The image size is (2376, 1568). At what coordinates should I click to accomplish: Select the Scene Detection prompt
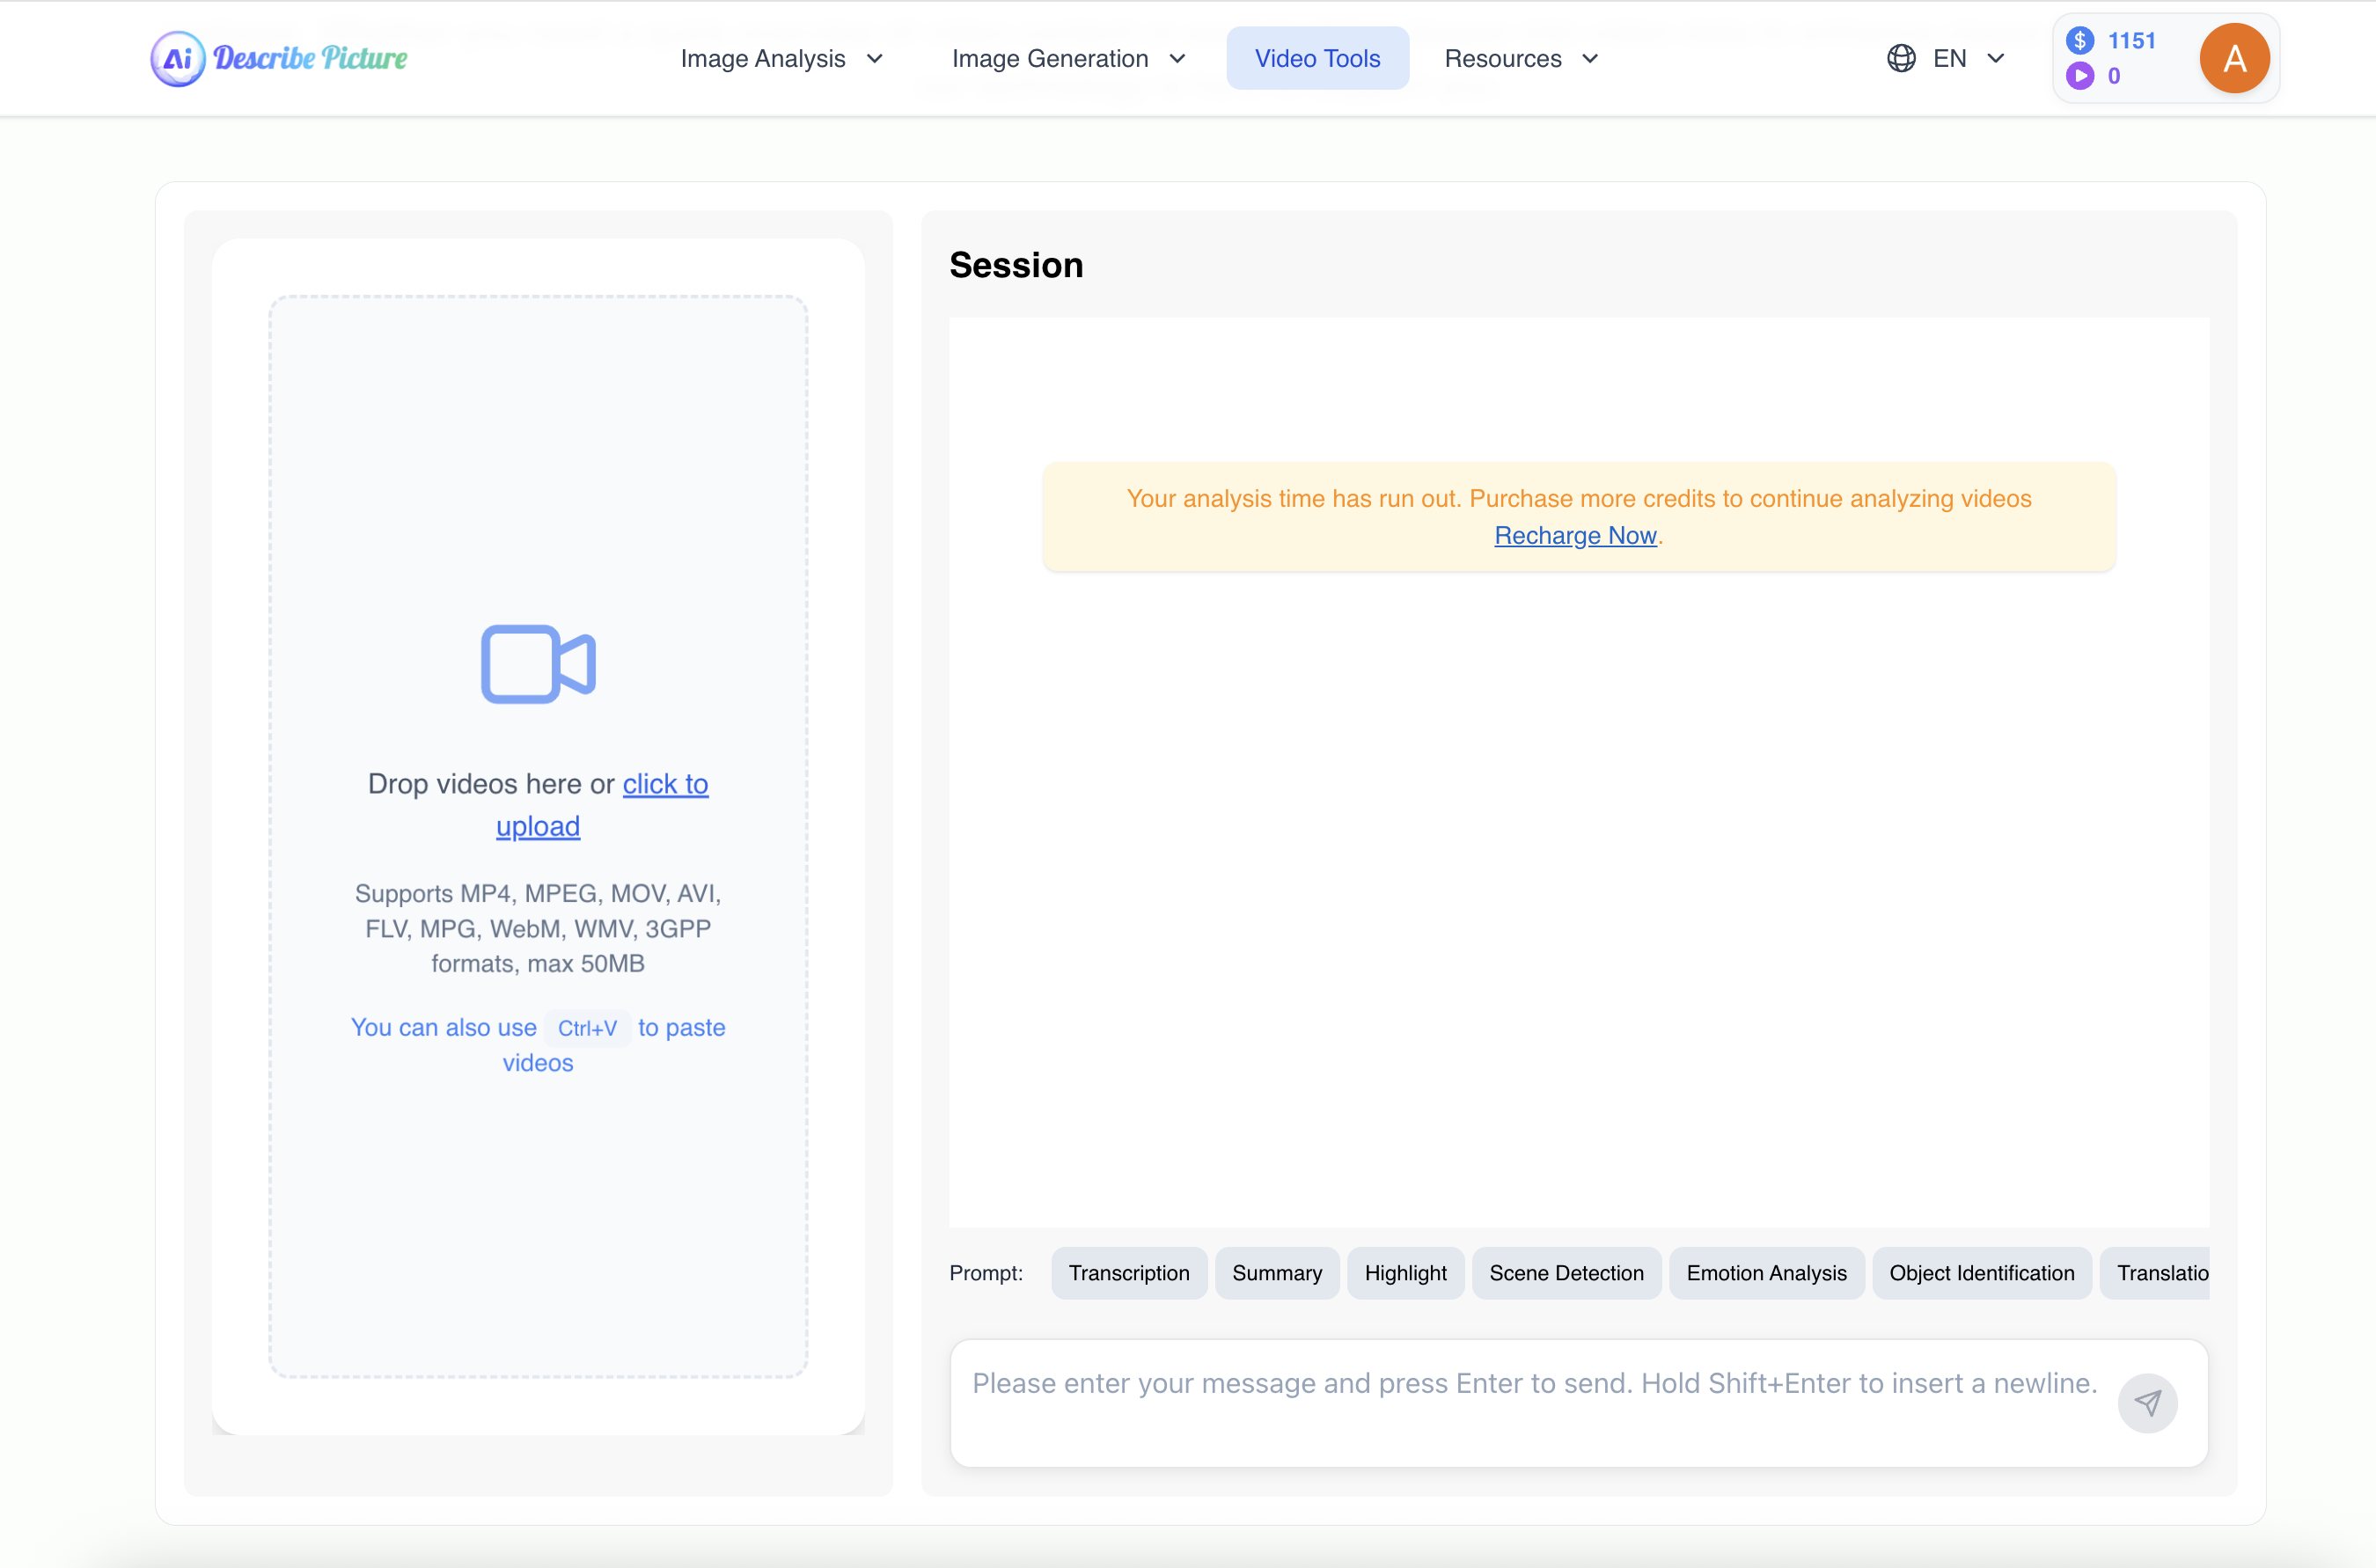(x=1566, y=1273)
